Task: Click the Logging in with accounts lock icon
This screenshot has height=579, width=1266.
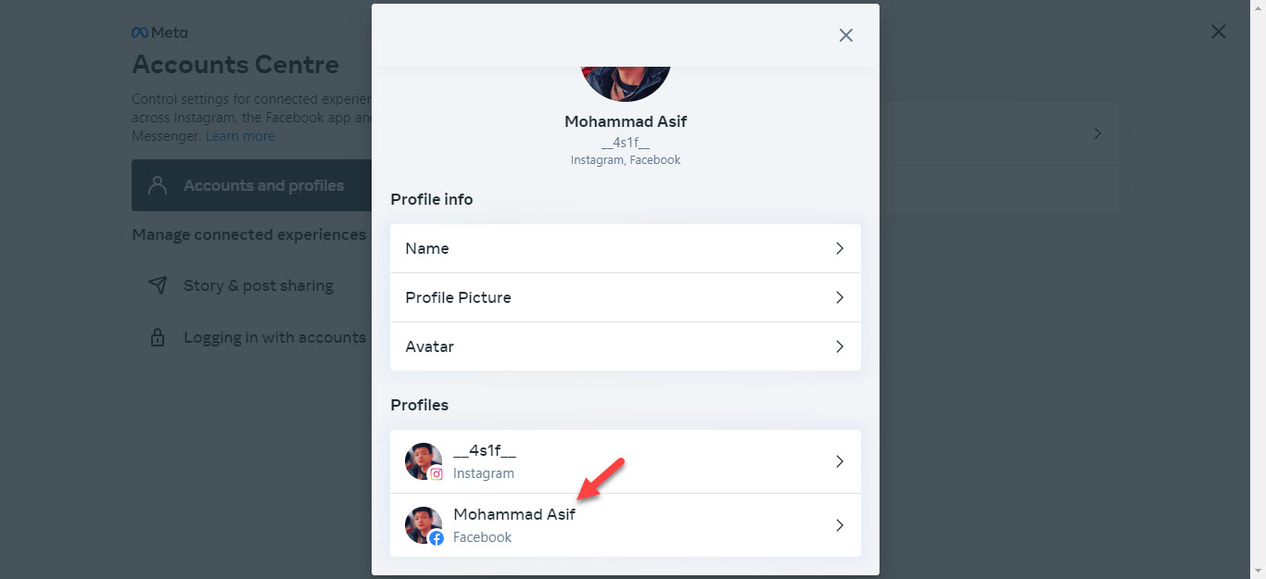Action: tap(158, 337)
